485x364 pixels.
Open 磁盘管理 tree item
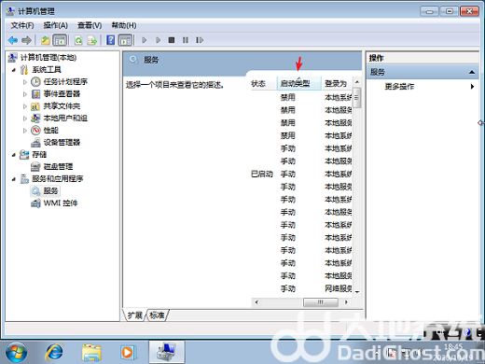[58, 166]
